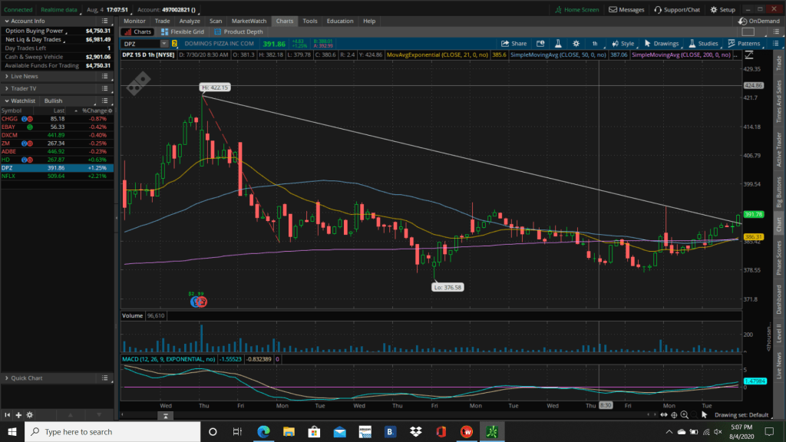Expand the Live News section

[6, 76]
